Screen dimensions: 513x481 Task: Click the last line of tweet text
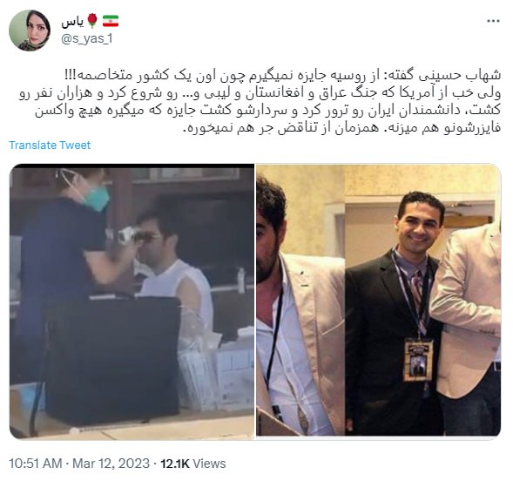click(x=341, y=127)
